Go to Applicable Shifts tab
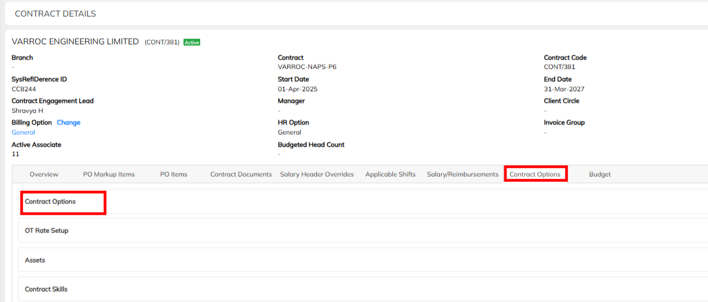 click(390, 174)
